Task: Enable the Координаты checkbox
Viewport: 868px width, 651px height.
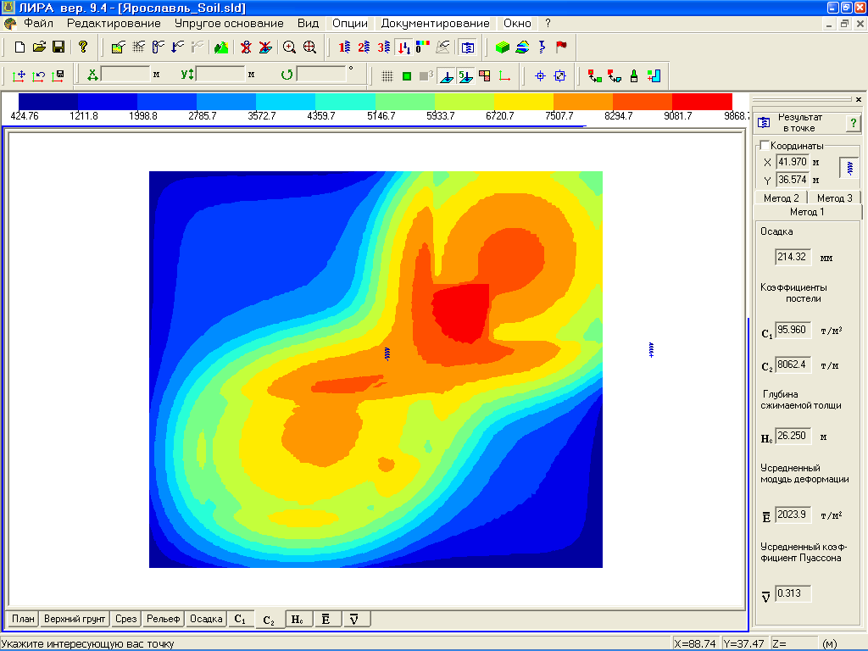Action: (764, 145)
